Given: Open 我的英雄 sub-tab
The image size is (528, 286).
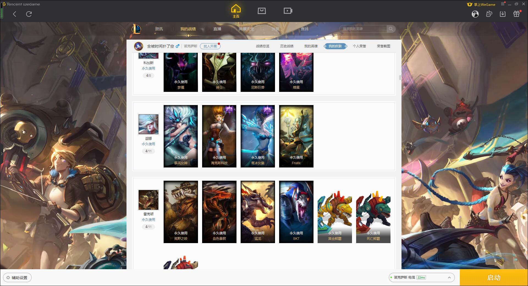Looking at the screenshot, I should click(x=311, y=46).
